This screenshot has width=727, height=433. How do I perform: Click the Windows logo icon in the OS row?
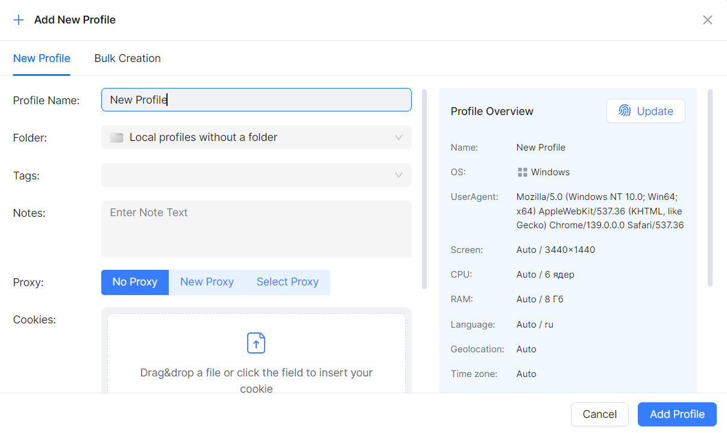522,172
